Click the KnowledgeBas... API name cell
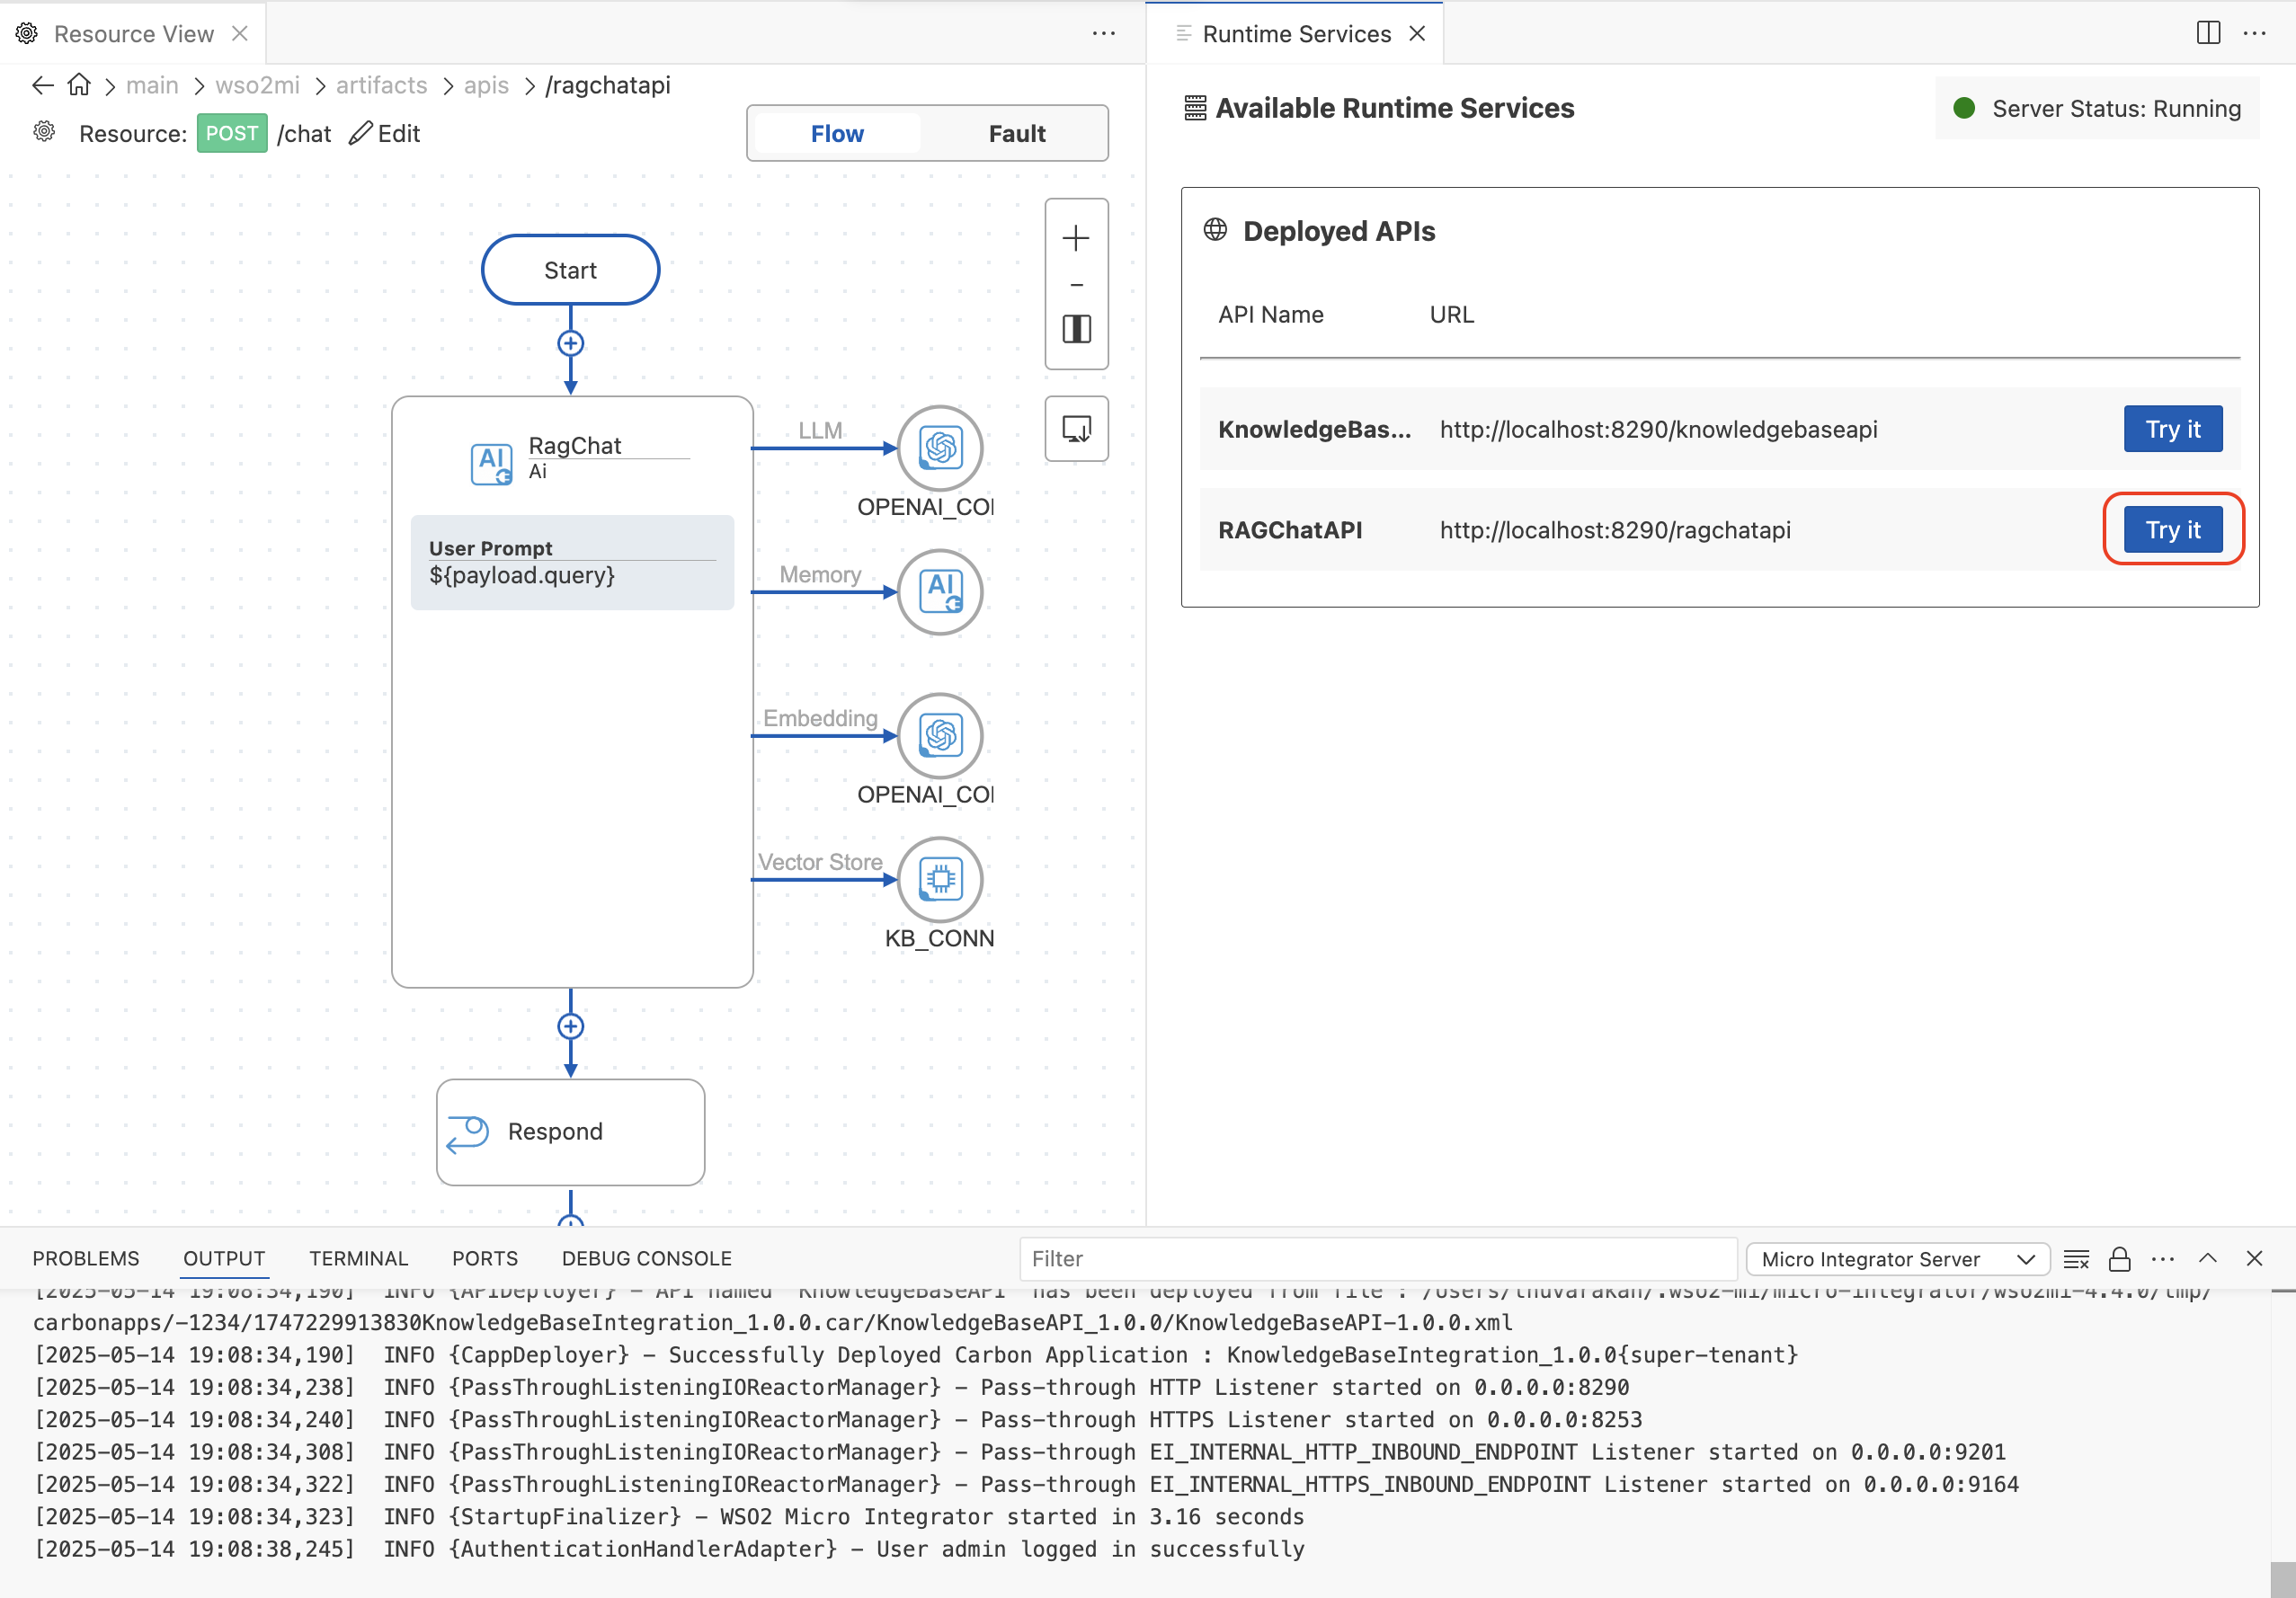The height and width of the screenshot is (1598, 2296). pos(1314,429)
